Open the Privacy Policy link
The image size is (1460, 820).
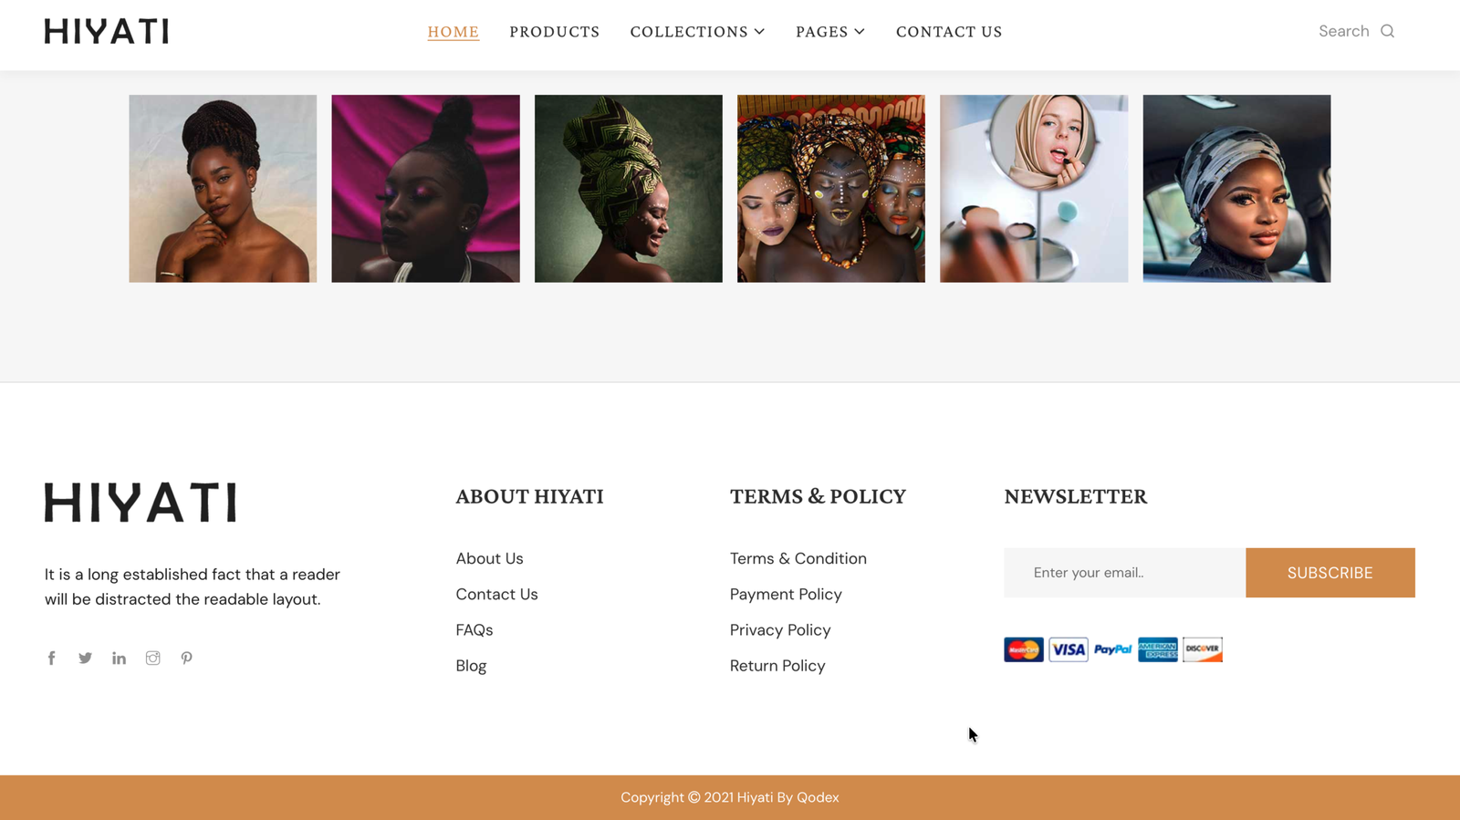(780, 630)
